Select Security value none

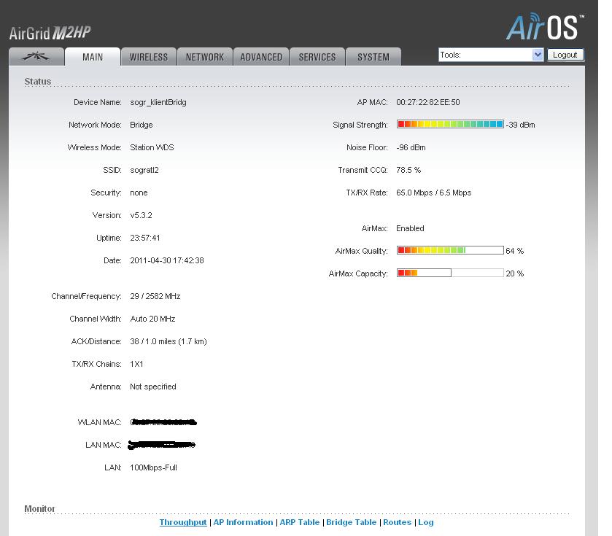click(139, 193)
